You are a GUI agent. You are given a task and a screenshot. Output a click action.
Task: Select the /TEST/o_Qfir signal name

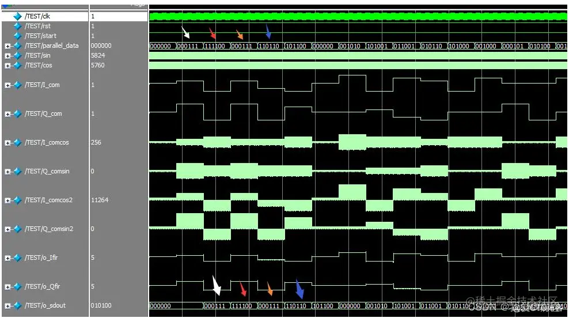(43, 286)
